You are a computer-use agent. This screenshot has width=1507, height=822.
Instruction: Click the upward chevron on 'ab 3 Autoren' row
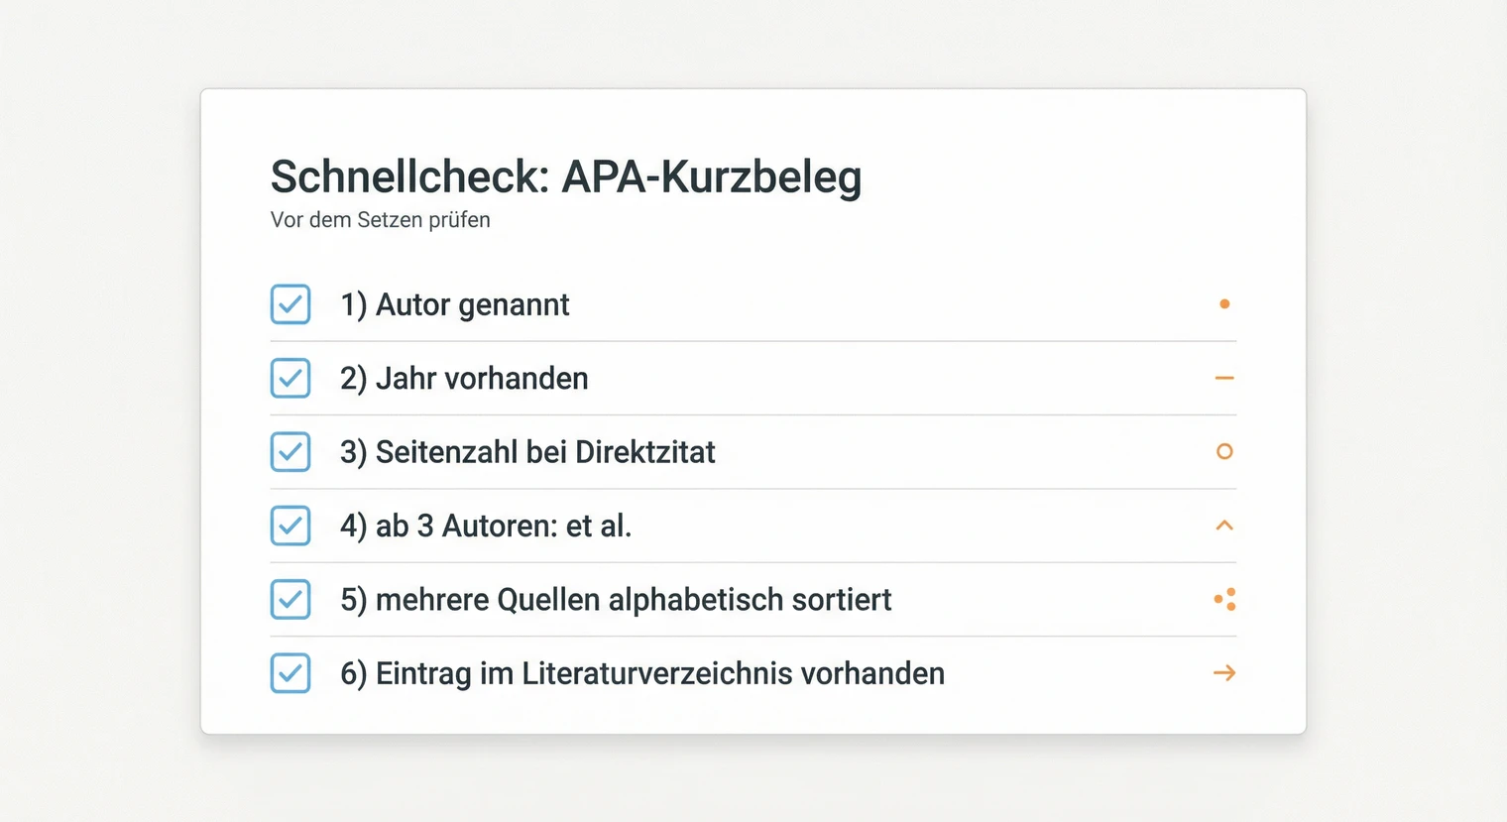pyautogui.click(x=1224, y=526)
